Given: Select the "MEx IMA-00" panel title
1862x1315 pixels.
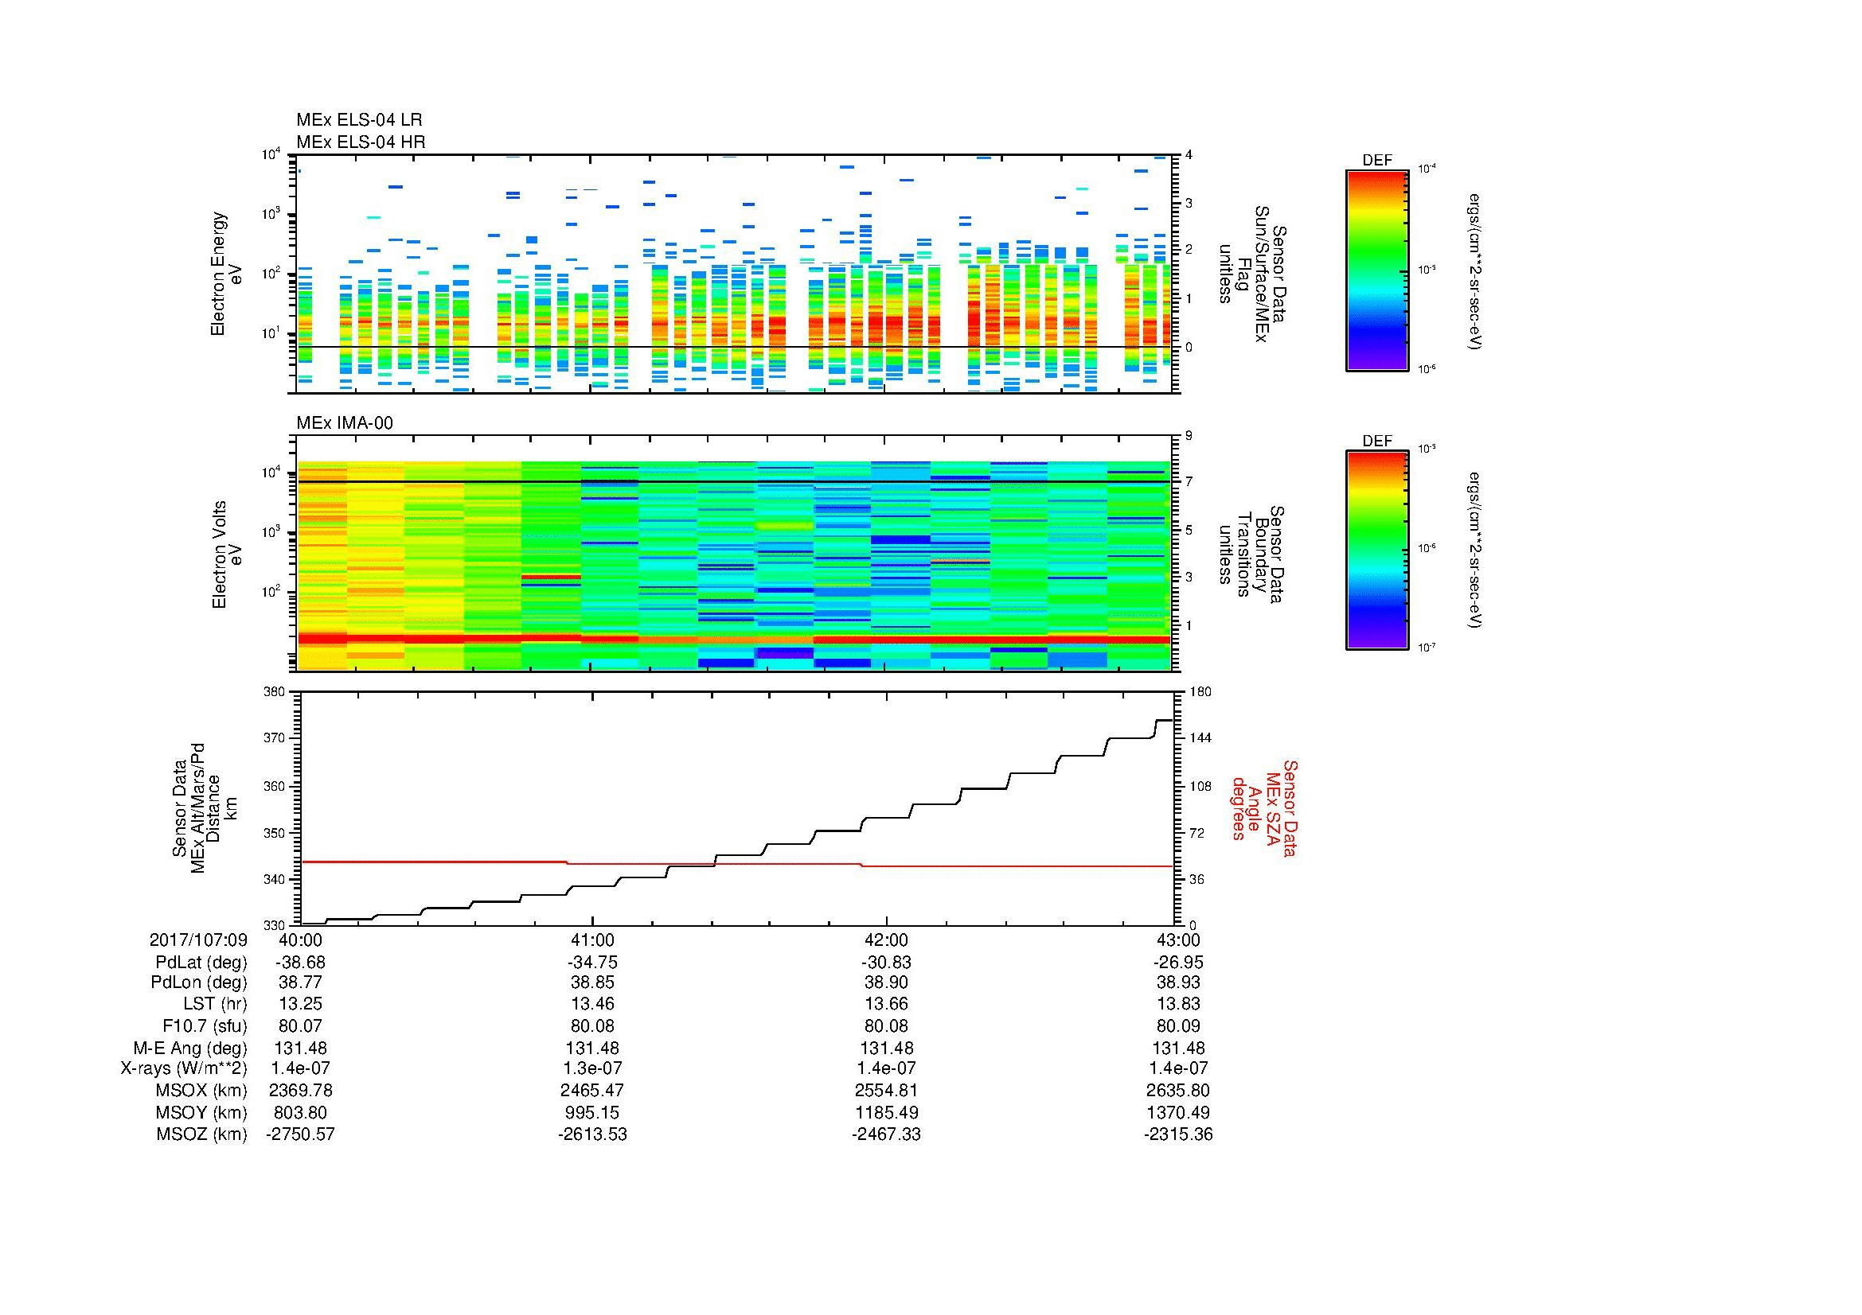Looking at the screenshot, I should [345, 423].
